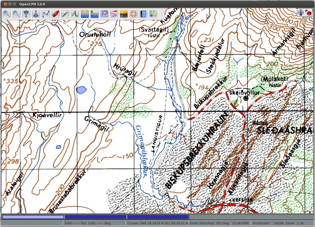Open the help question mark icon

coord(143,14)
